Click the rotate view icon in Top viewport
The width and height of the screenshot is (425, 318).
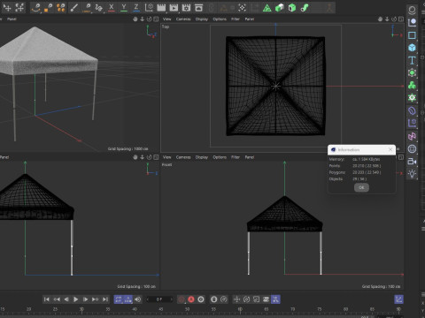coord(394,19)
